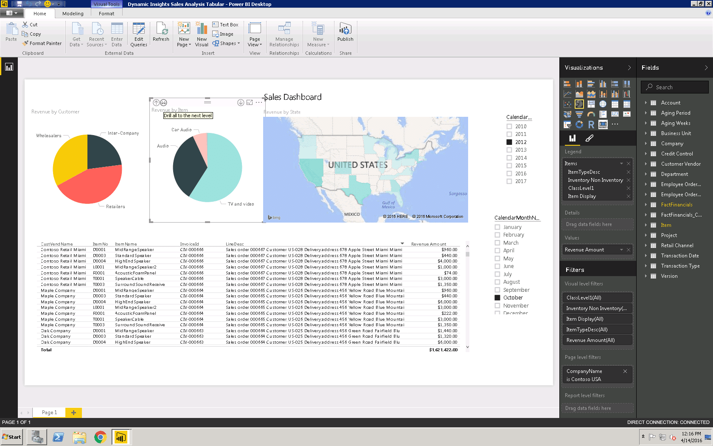Uncheck the October month filter
This screenshot has width=713, height=446.
pos(497,297)
